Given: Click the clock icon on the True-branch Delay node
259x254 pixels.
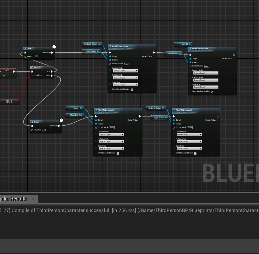Looking at the screenshot, I should 54,47.
